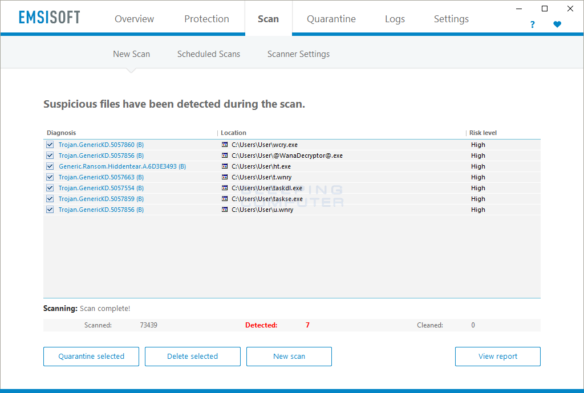584x393 pixels.
Task: Select the C:\Users\User\taskse.exe location text
Action: [x=267, y=199]
